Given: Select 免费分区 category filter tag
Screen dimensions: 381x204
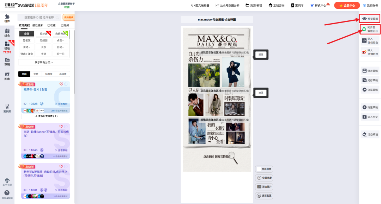Looking at the screenshot, I should 60,34.
